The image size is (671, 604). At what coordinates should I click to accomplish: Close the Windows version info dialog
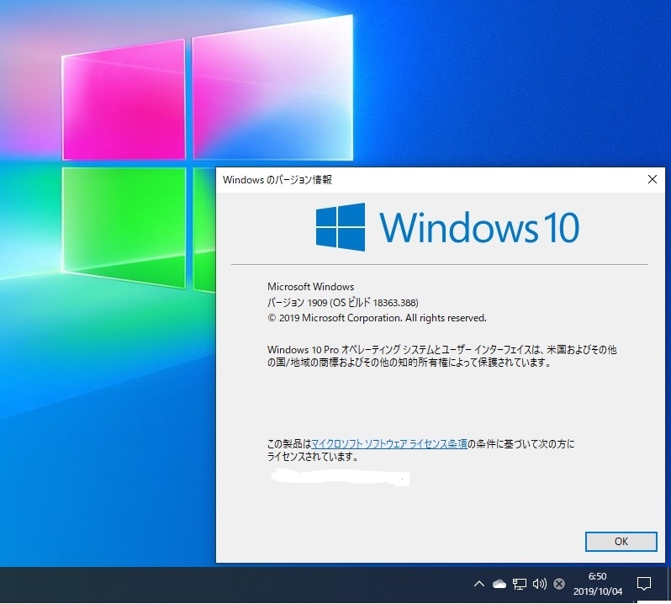tap(653, 179)
